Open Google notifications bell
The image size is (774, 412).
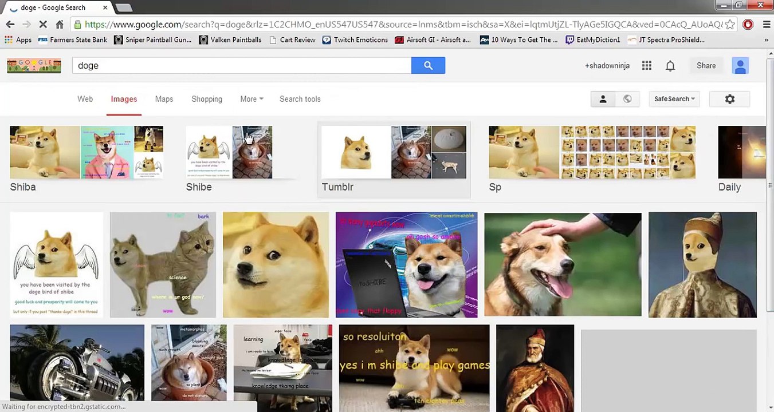point(670,66)
